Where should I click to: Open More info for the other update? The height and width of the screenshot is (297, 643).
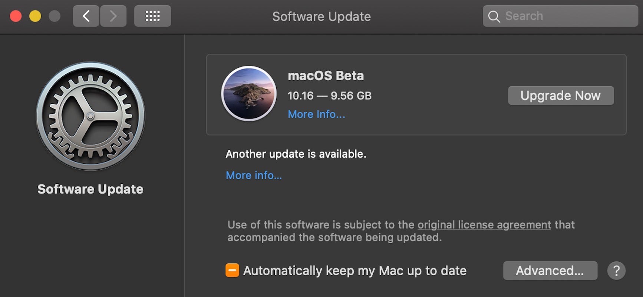(x=254, y=175)
